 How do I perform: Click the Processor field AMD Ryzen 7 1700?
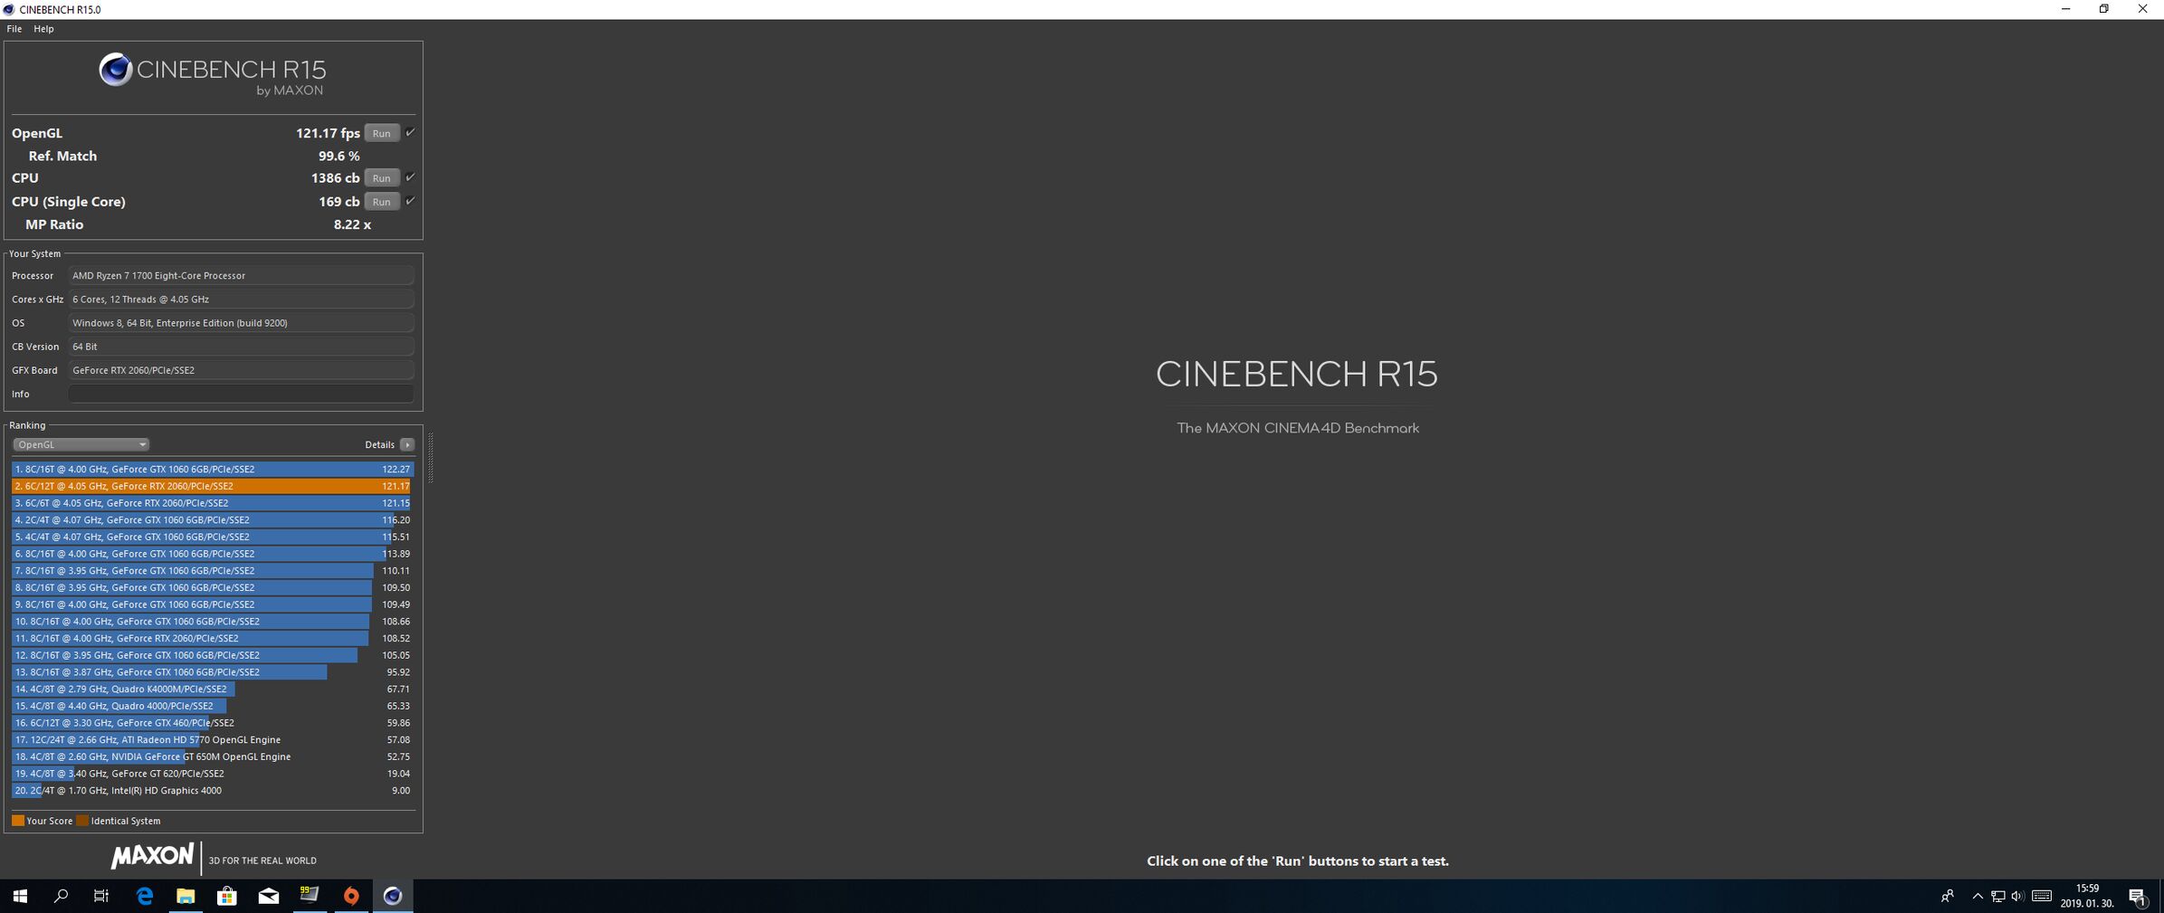(x=241, y=275)
